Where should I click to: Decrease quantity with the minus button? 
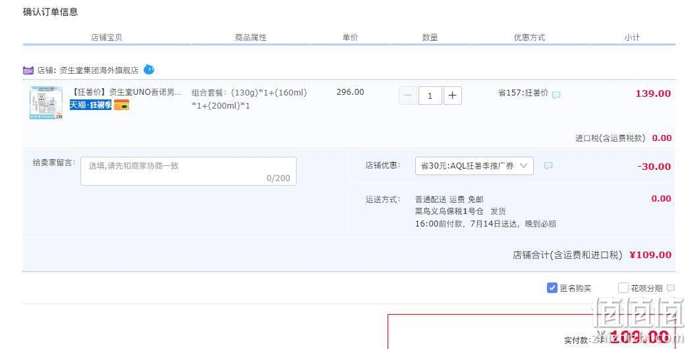point(408,95)
